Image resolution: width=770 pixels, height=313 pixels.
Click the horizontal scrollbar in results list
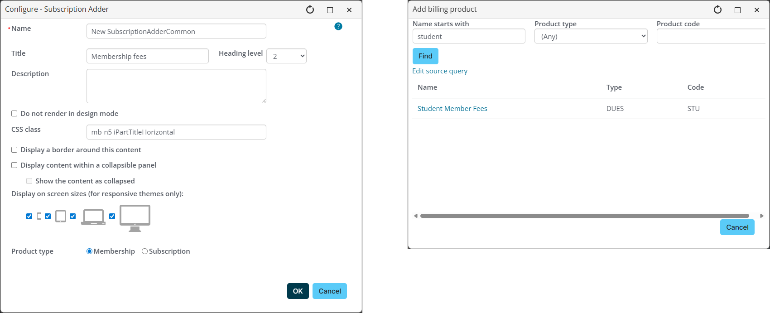coord(584,216)
